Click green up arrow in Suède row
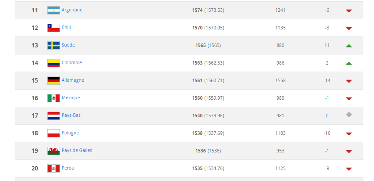 coord(349,46)
